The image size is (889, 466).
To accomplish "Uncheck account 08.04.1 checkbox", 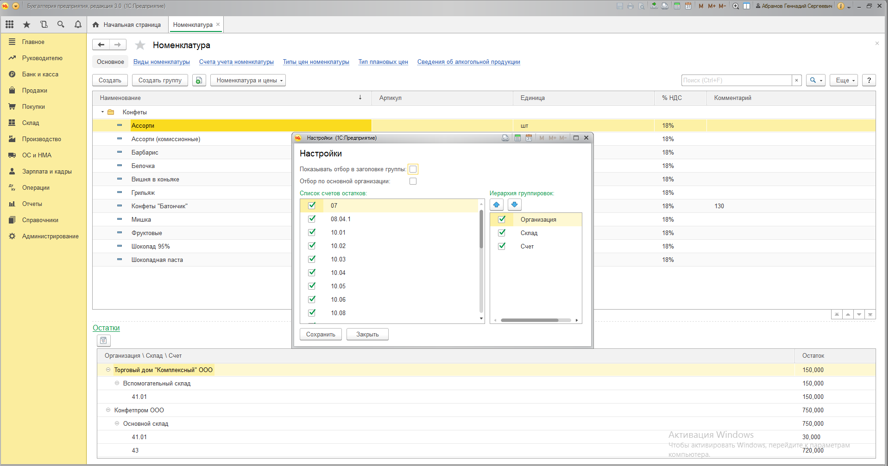I will tap(312, 219).
